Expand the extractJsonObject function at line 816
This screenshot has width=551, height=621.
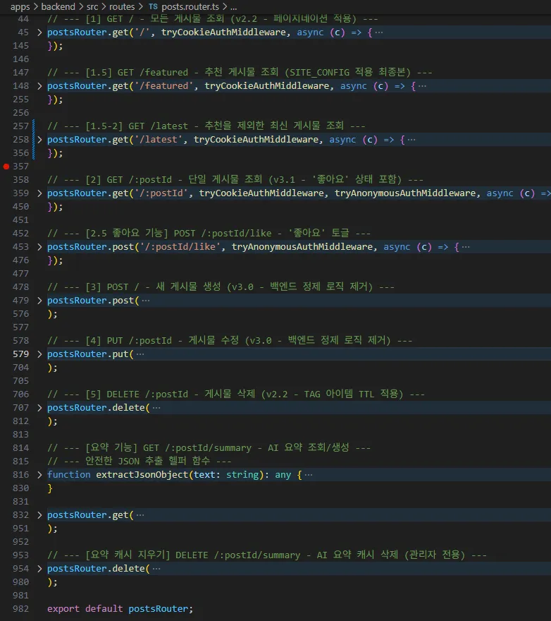(39, 474)
